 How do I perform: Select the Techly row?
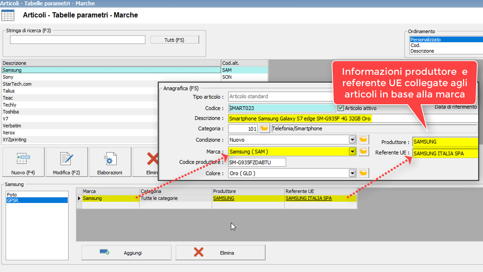80,105
